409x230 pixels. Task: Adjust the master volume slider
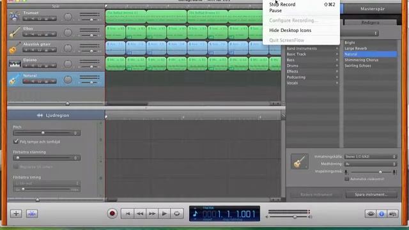[x=295, y=217]
